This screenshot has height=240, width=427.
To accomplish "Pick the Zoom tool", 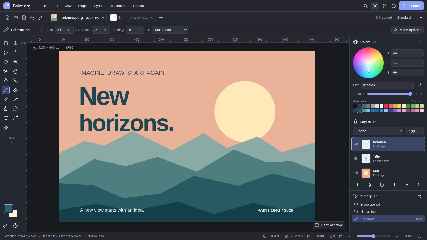I will (15, 62).
